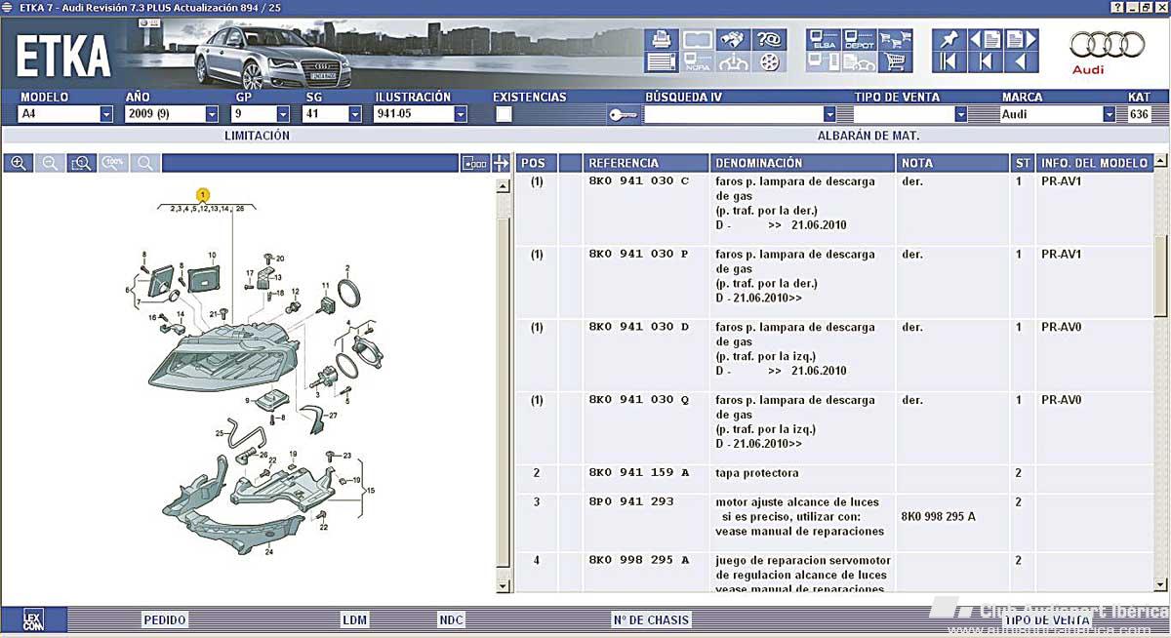This screenshot has width=1171, height=638.
Task: Open the single shopping cart icon
Action: [x=894, y=62]
